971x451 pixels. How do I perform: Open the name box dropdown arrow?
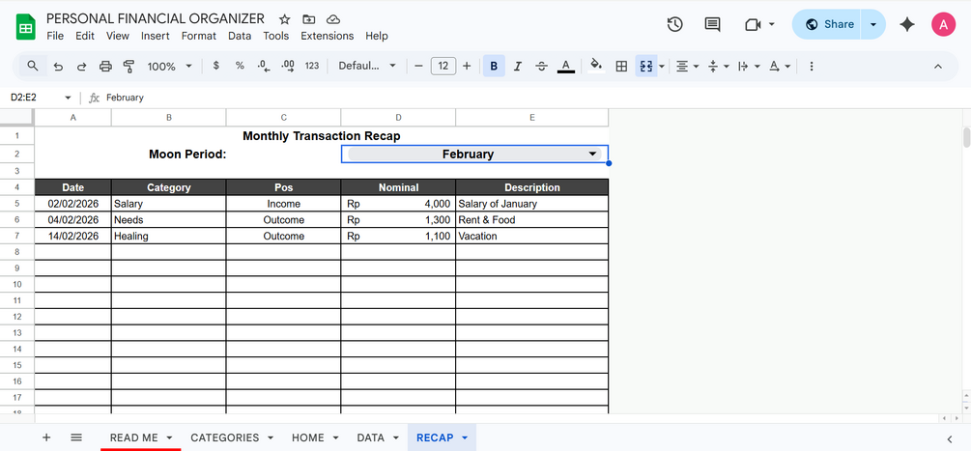[68, 98]
